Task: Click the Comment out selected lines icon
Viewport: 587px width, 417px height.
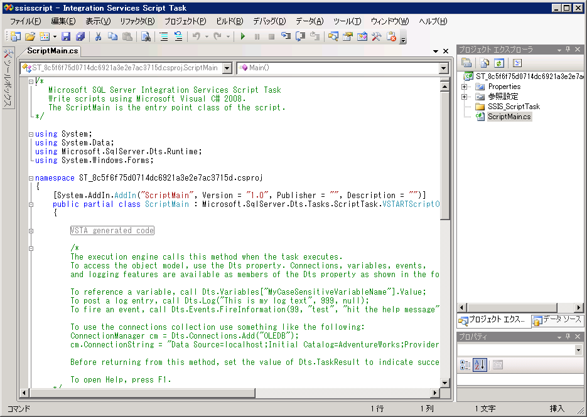Action: 164,36
